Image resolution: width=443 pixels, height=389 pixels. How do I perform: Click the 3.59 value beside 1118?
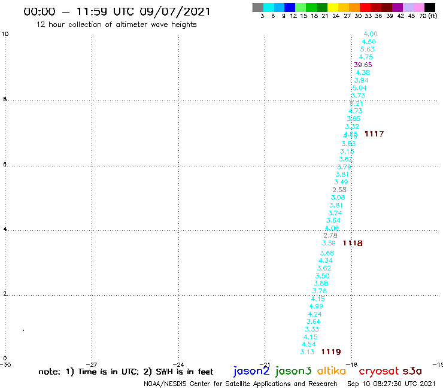[x=329, y=243]
